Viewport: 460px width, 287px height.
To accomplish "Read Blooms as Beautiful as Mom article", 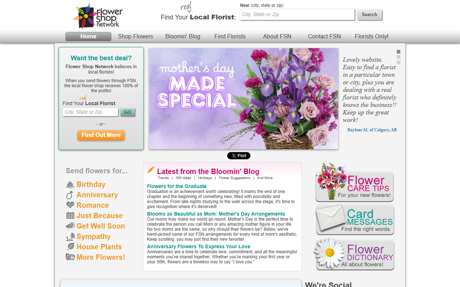I will point(216,214).
